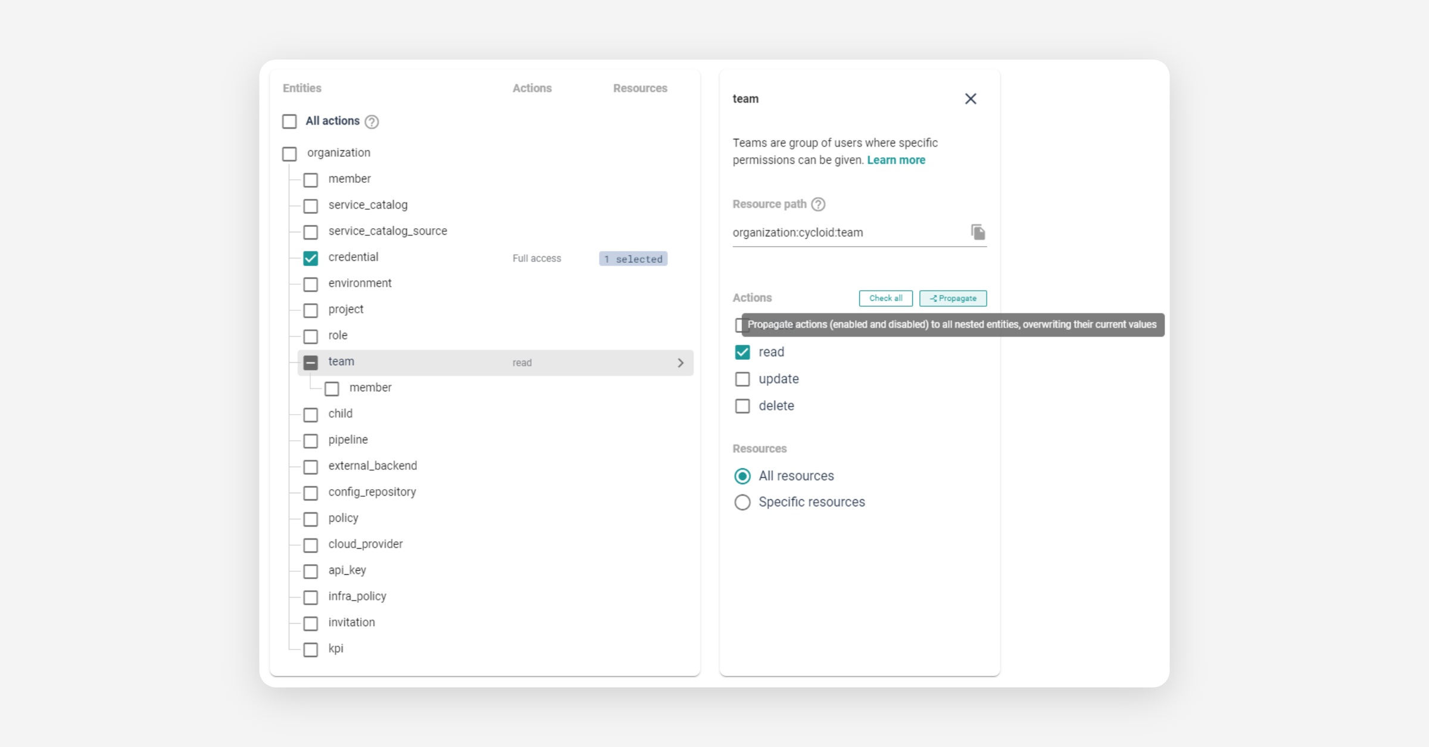Open help for Resource path
The width and height of the screenshot is (1429, 747).
click(819, 204)
